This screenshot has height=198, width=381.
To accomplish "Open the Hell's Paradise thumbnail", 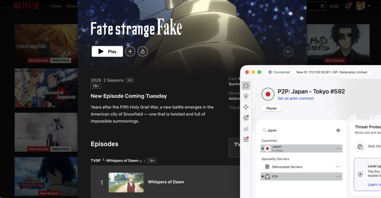I will (x=338, y=44).
